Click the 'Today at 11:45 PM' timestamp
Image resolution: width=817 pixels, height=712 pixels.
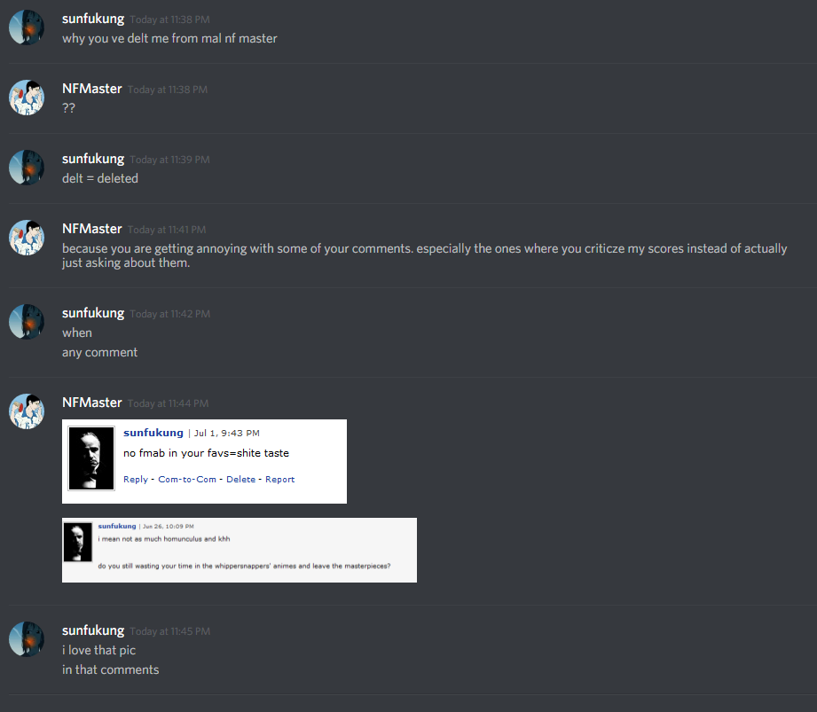169,631
